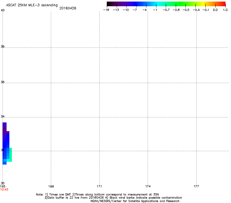Click the color scale label -0.5
The height and width of the screenshot is (203, 231).
(x=186, y=10)
